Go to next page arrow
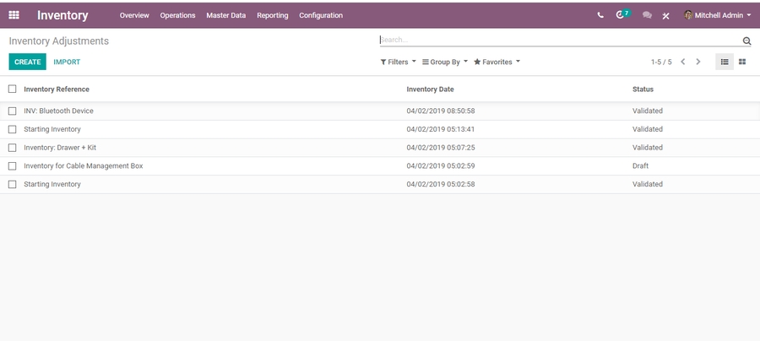This screenshot has width=760, height=341. tap(698, 62)
